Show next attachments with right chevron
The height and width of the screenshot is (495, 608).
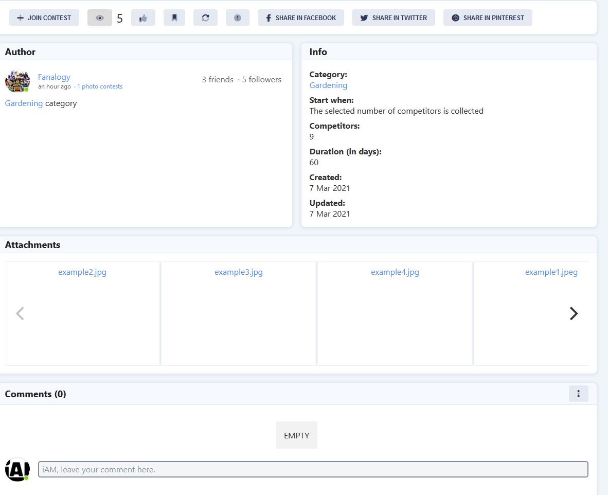pos(574,313)
